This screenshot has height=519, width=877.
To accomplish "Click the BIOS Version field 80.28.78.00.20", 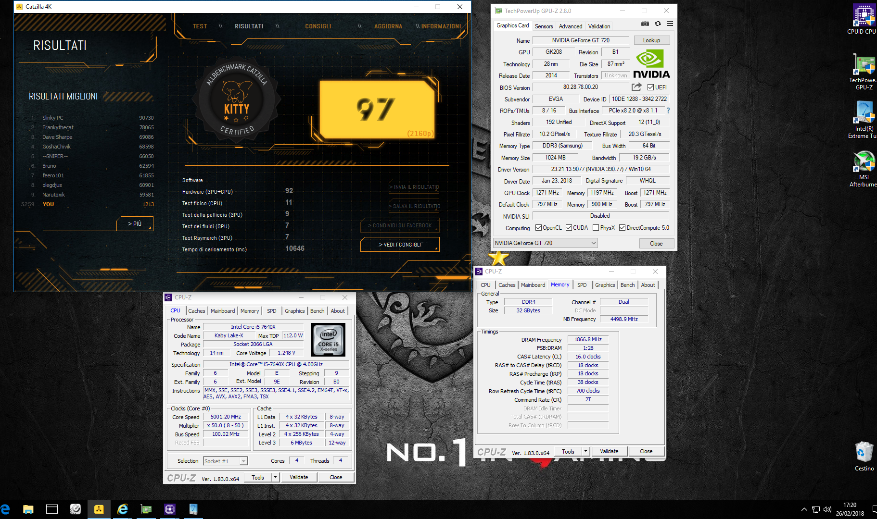I will pos(581,87).
